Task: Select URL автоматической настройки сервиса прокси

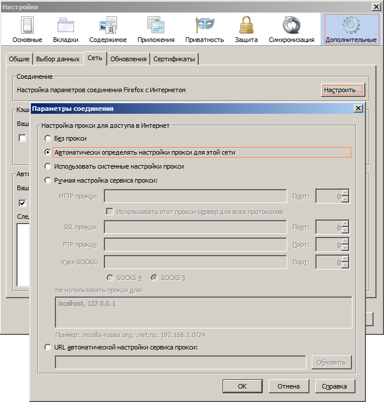Action: pos(48,347)
